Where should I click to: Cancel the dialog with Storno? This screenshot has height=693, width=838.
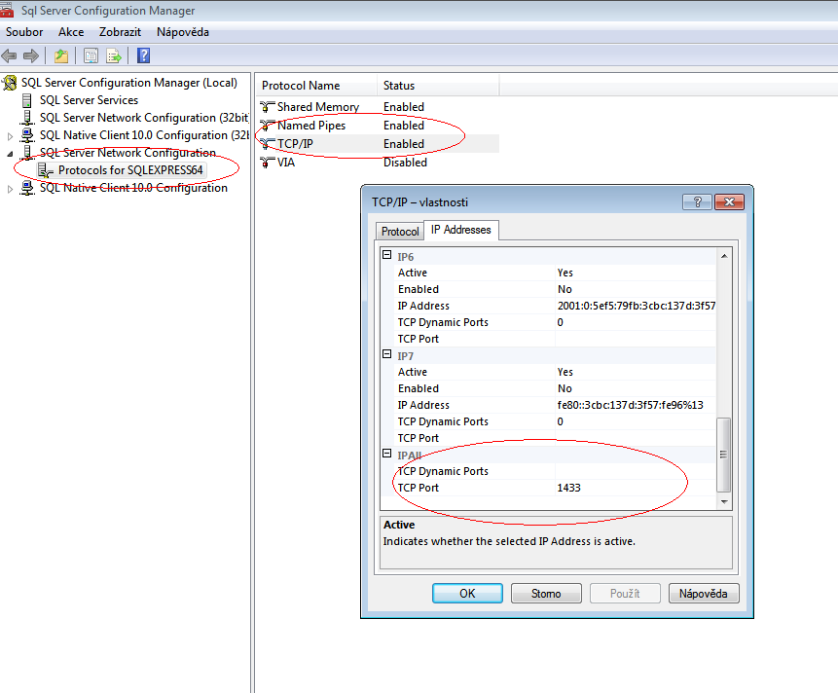click(x=546, y=594)
